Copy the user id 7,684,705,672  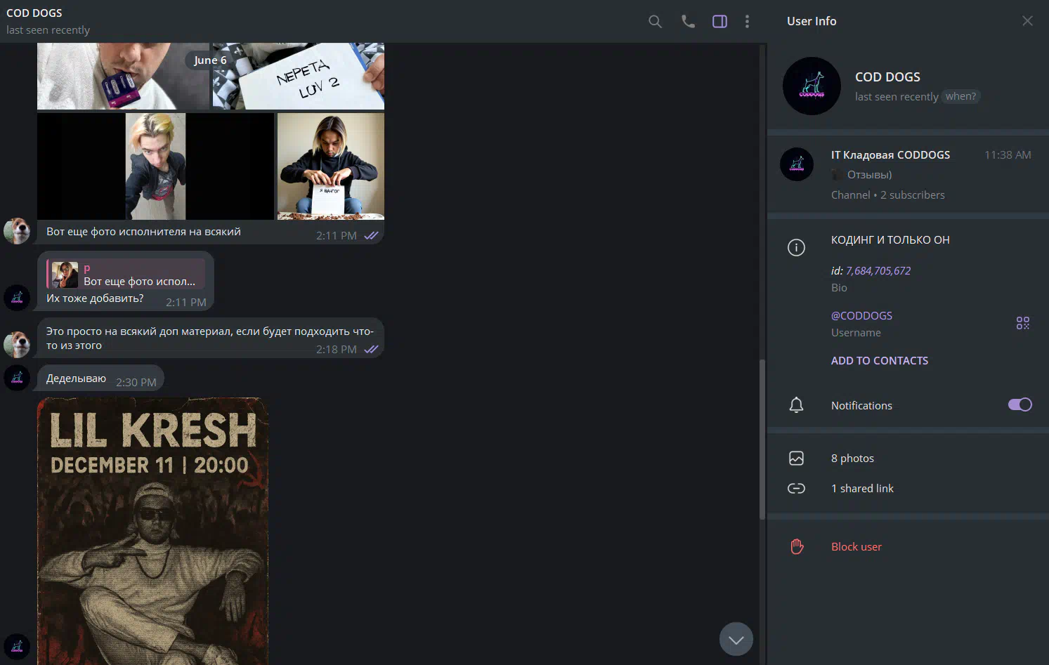pyautogui.click(x=878, y=270)
